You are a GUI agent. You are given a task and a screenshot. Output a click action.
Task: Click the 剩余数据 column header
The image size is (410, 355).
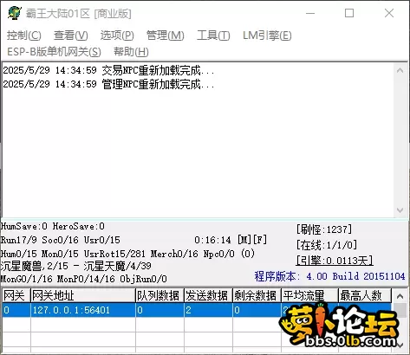[x=257, y=295]
